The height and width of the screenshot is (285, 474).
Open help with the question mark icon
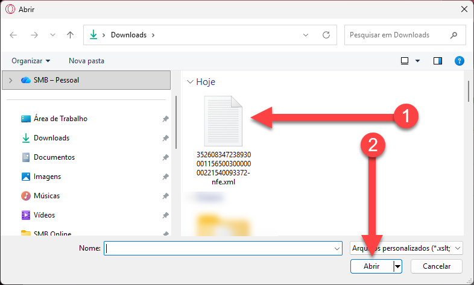[459, 61]
